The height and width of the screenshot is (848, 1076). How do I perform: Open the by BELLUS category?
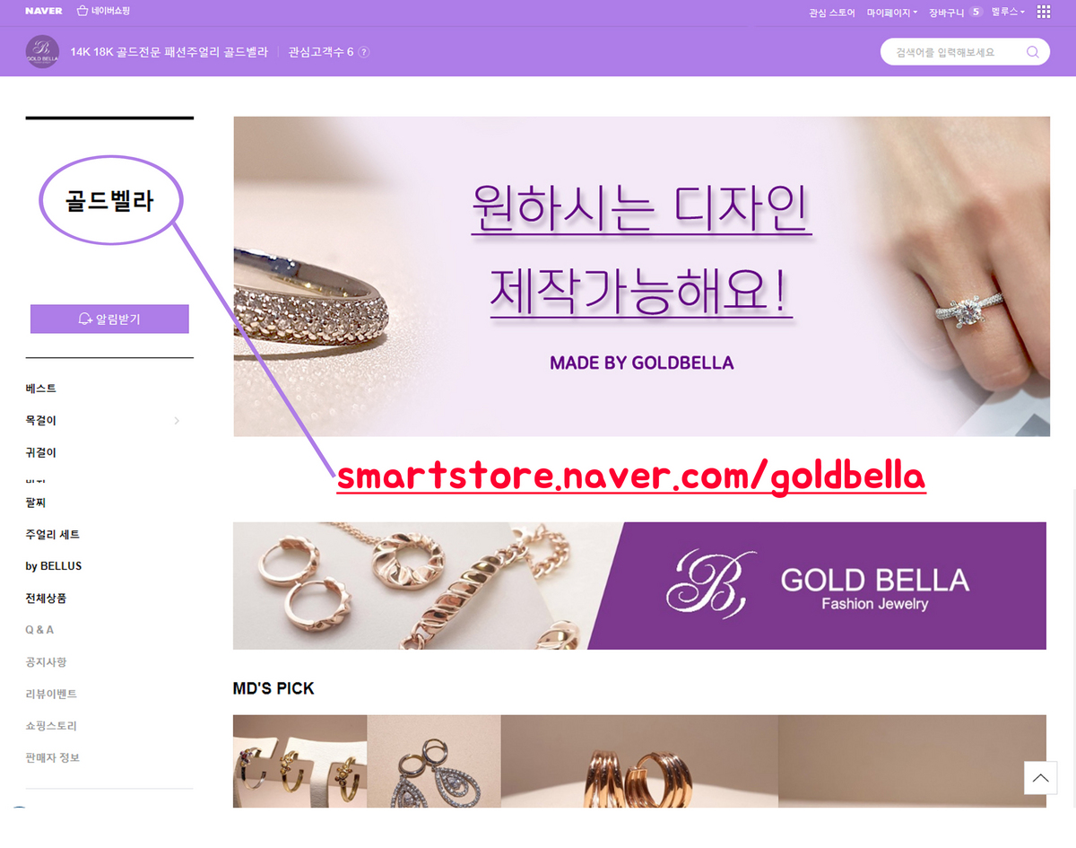[54, 566]
